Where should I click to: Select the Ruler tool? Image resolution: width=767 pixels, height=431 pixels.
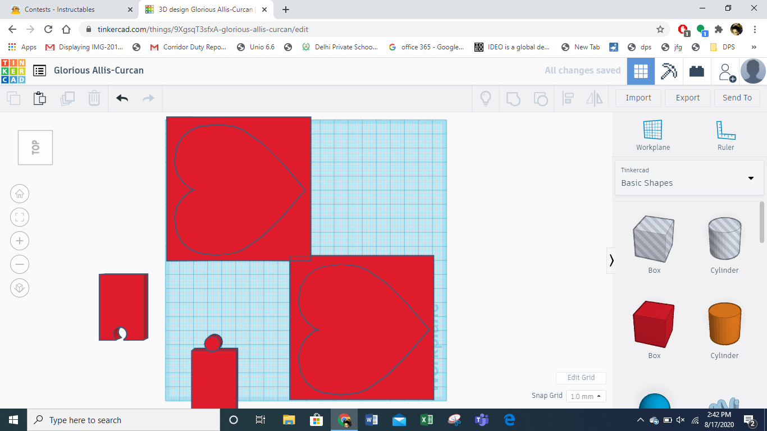pos(725,136)
